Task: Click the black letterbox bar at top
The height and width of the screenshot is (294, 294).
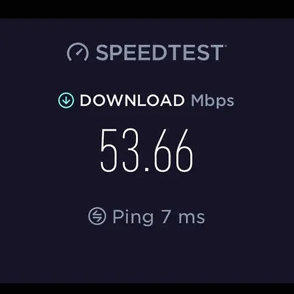Action: click(x=147, y=9)
